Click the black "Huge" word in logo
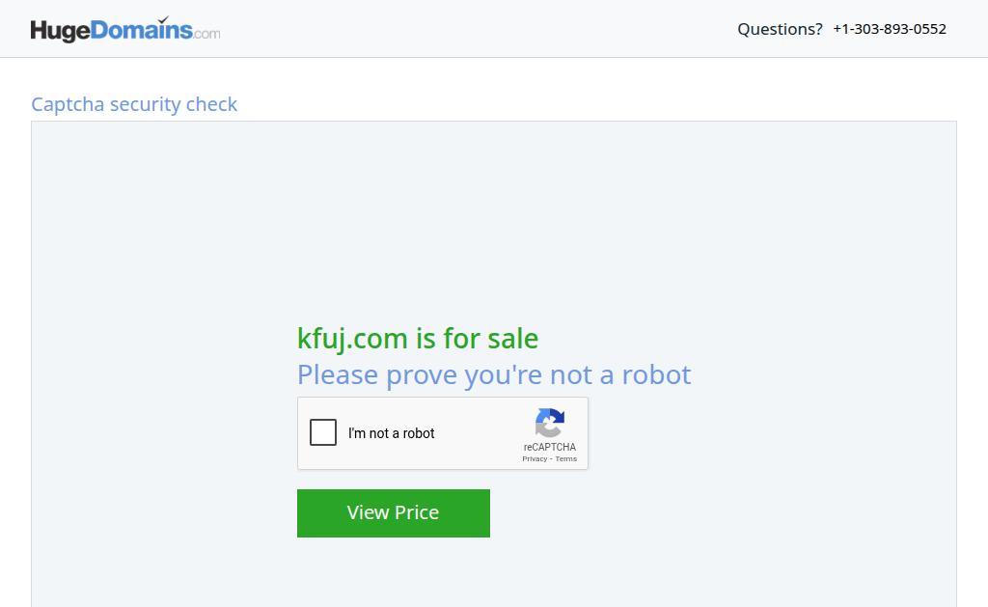The width and height of the screenshot is (988, 607). [60, 31]
